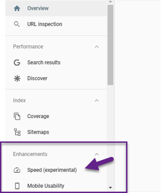Go to Search results report
Image resolution: width=164 pixels, height=193 pixels.
(44, 63)
